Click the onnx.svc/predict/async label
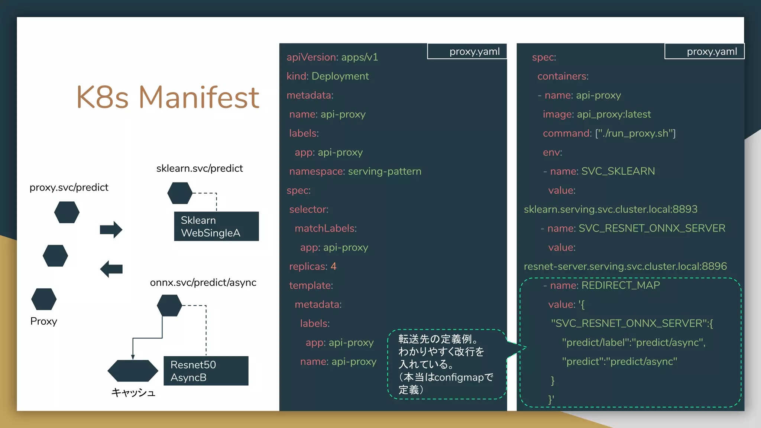Screen dimensions: 761x428 coord(203,282)
